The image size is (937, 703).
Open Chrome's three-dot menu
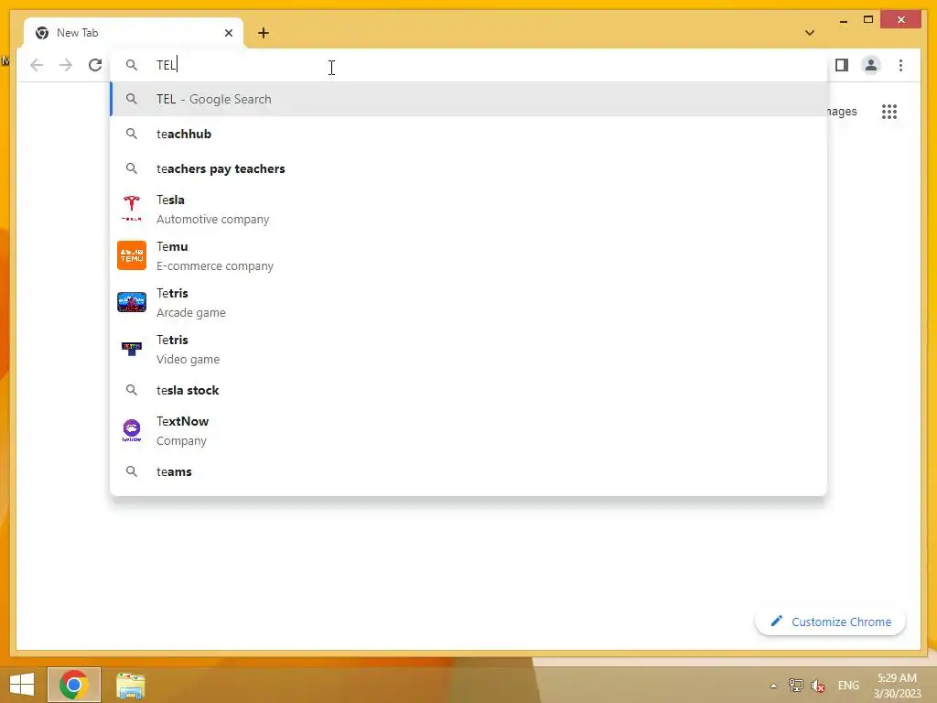(900, 65)
